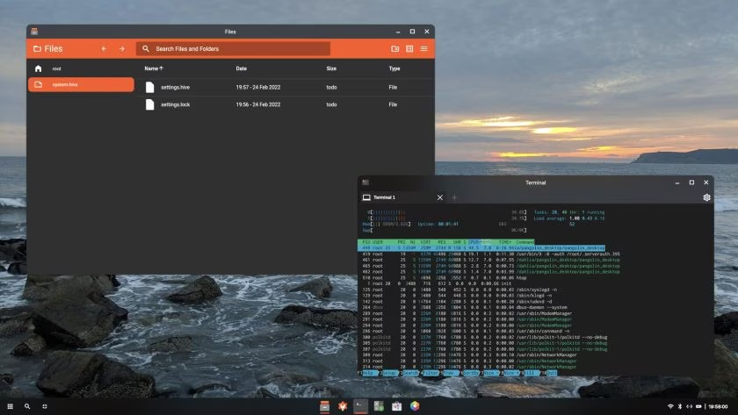This screenshot has width=738, height=415.
Task: Create a new folder in Files
Action: click(394, 49)
